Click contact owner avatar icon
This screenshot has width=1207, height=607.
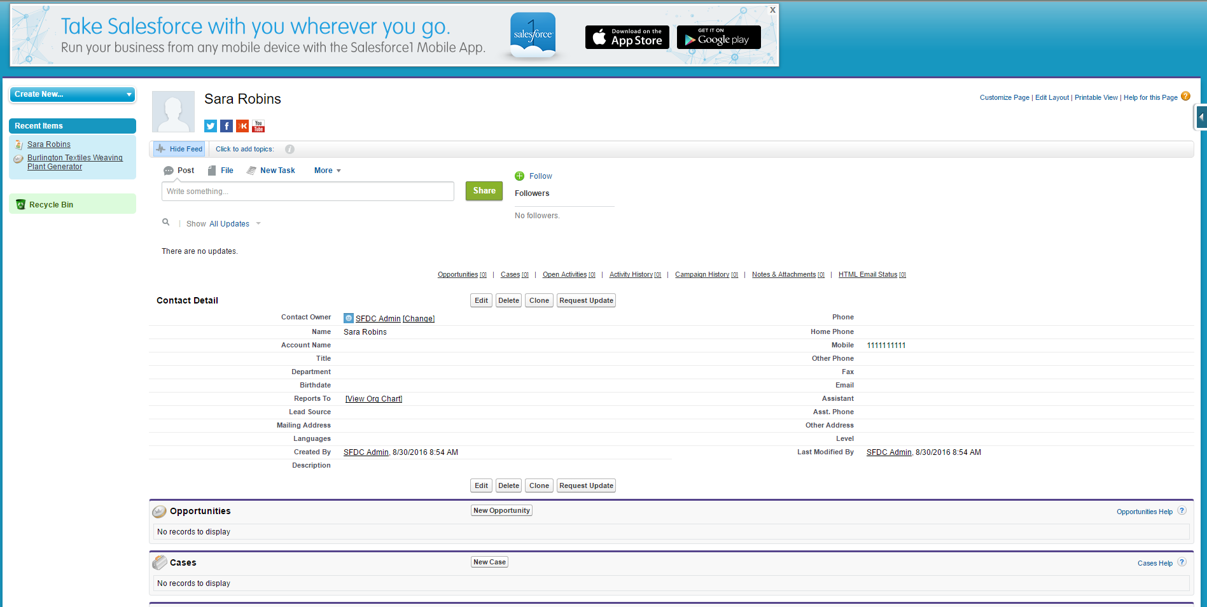(349, 318)
